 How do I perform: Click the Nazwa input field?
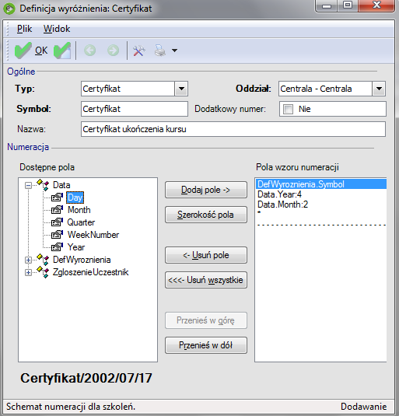tap(233, 129)
